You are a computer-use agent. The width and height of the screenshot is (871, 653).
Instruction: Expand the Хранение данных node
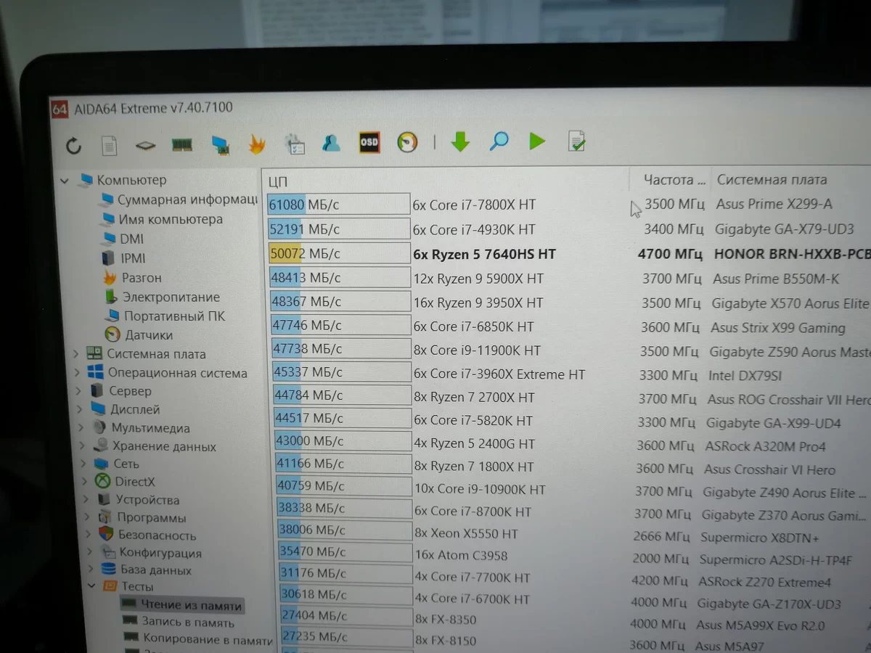81,446
